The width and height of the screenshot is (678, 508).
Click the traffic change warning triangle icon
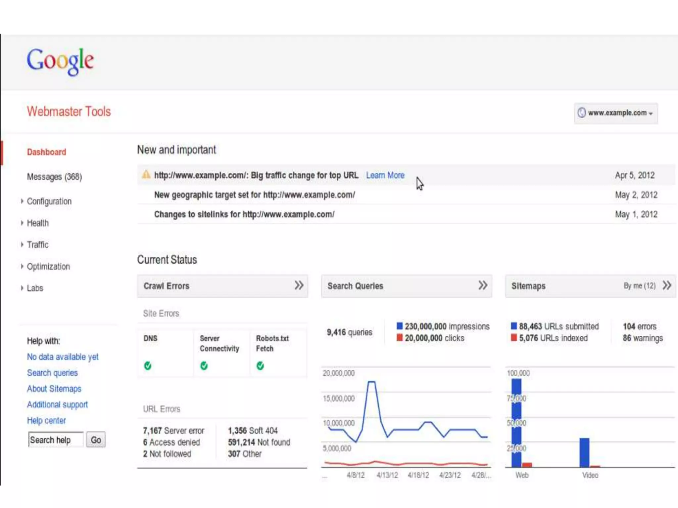(x=146, y=175)
